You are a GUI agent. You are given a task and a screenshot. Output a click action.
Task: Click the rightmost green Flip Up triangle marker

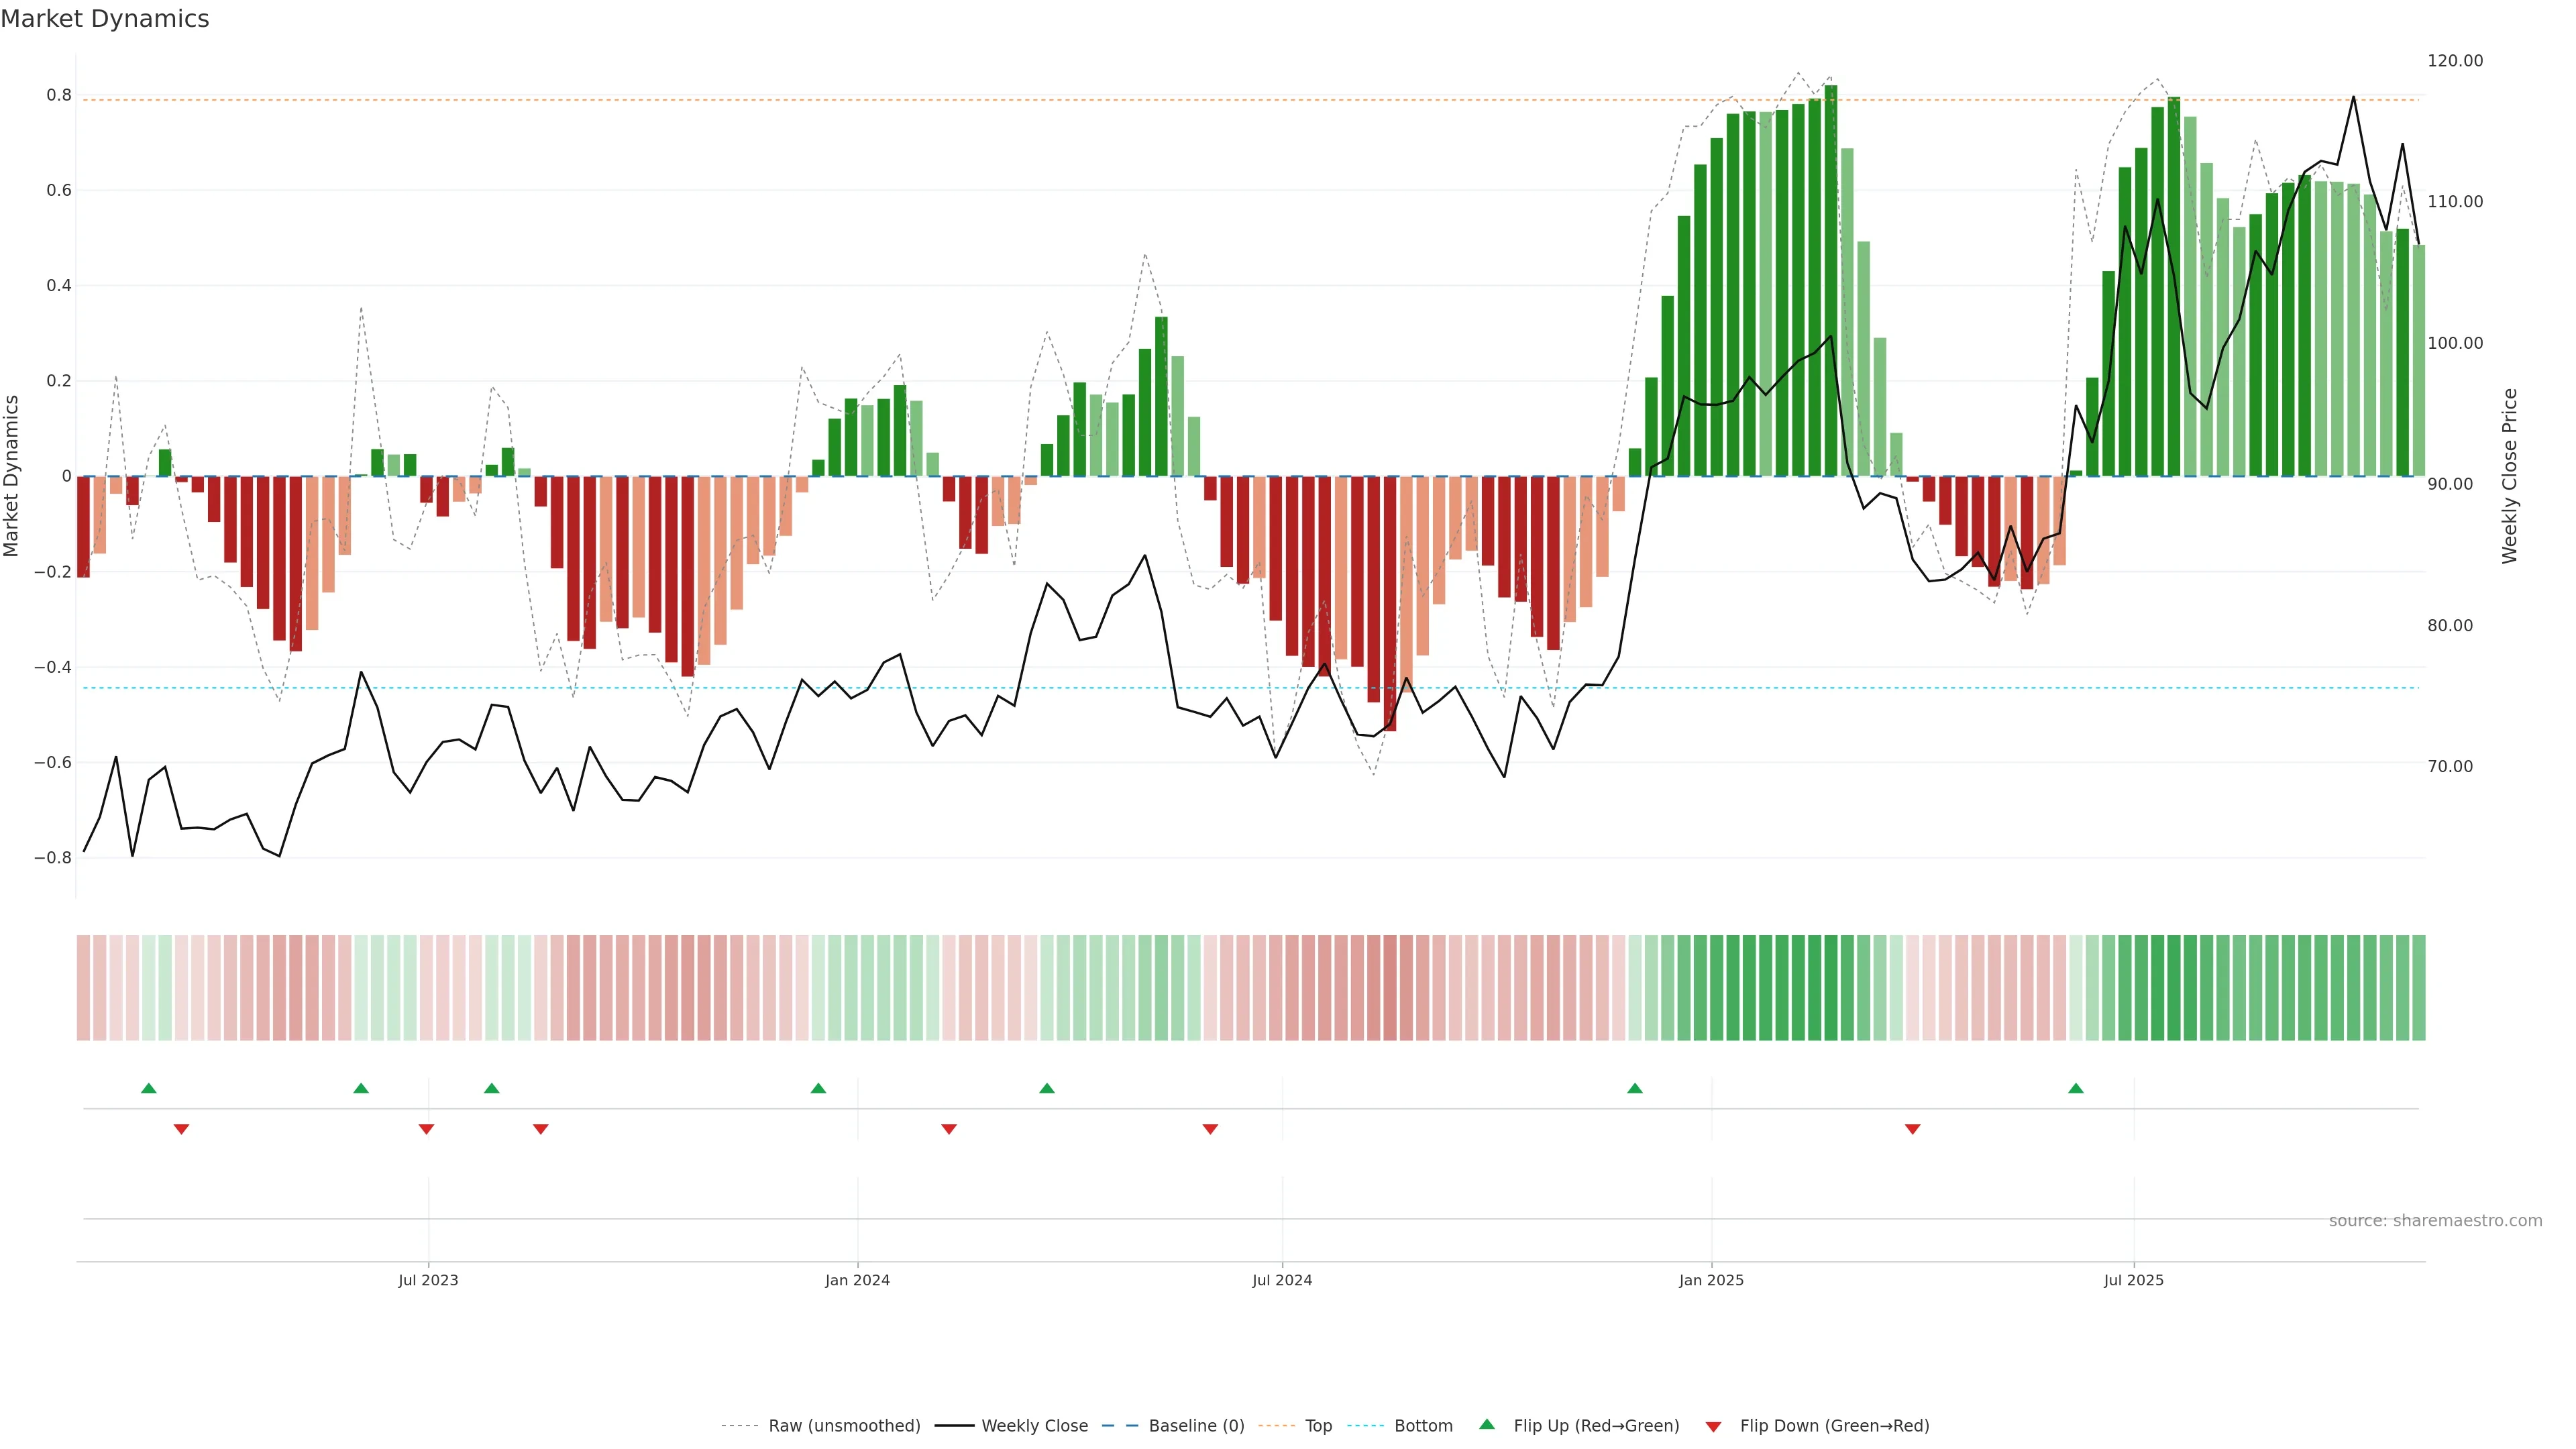2076,1088
